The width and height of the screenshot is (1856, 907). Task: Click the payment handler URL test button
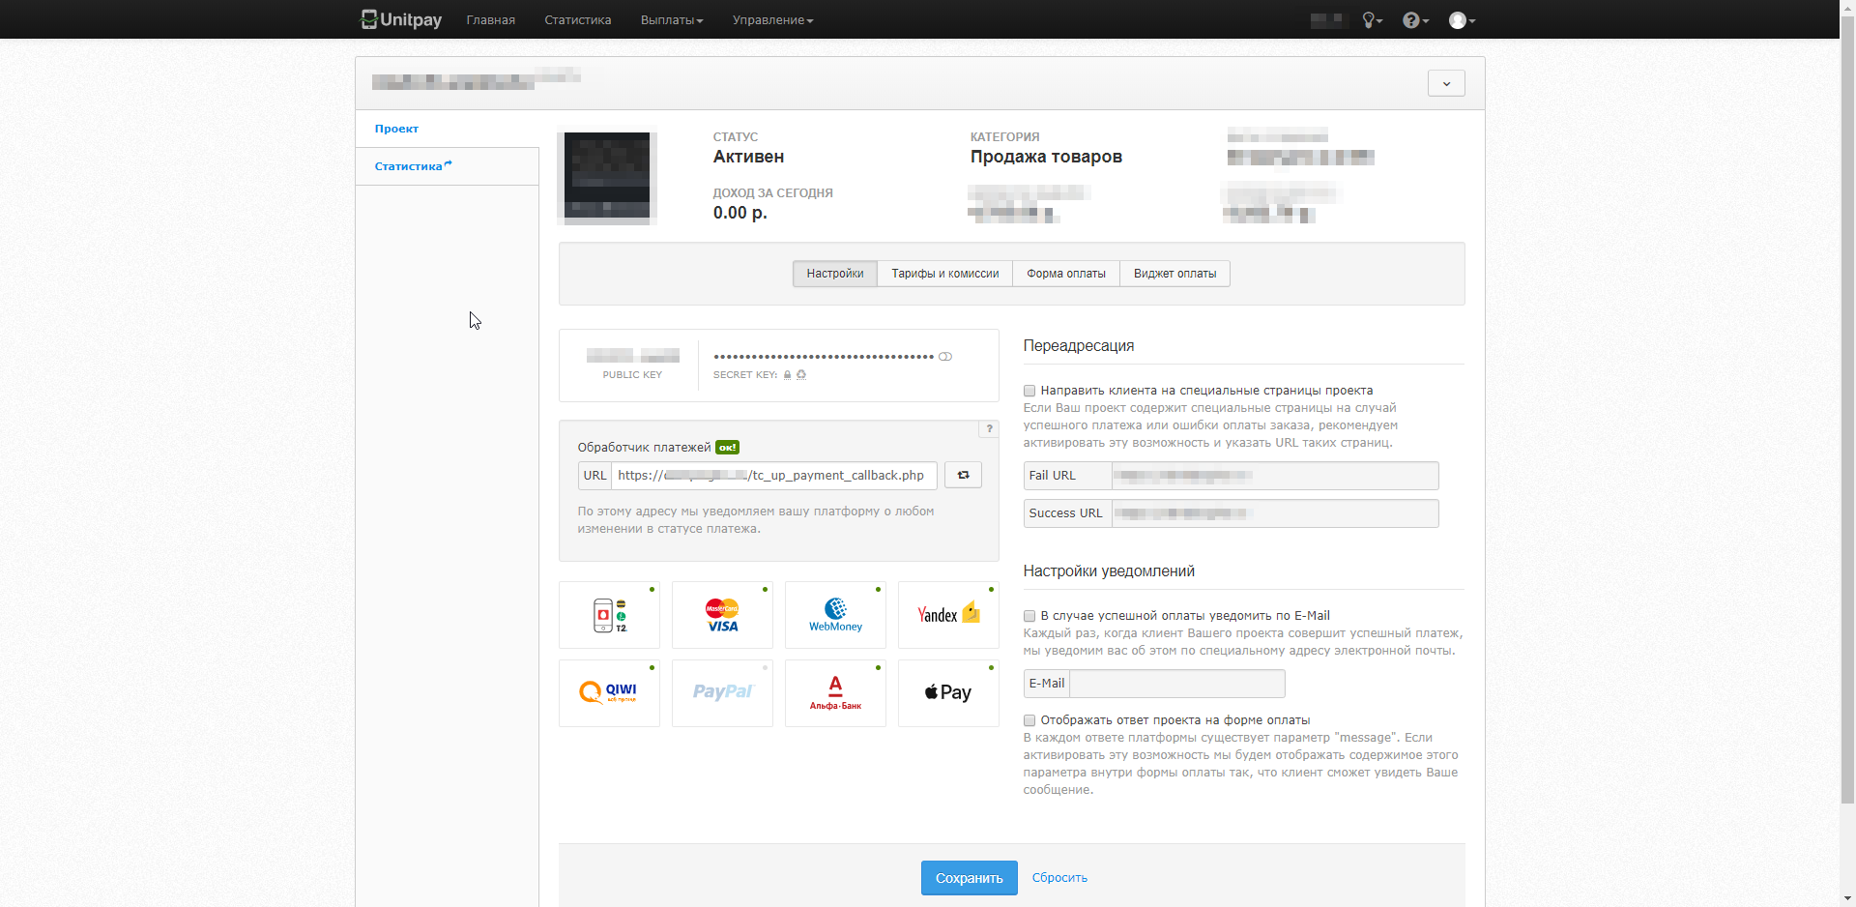point(963,475)
